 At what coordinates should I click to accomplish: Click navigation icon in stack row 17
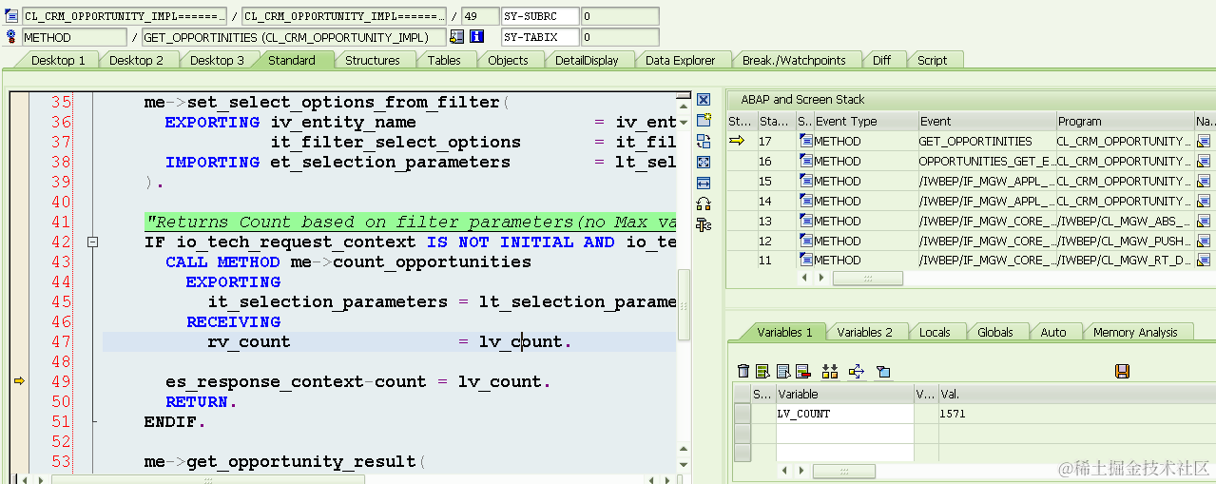(1204, 142)
